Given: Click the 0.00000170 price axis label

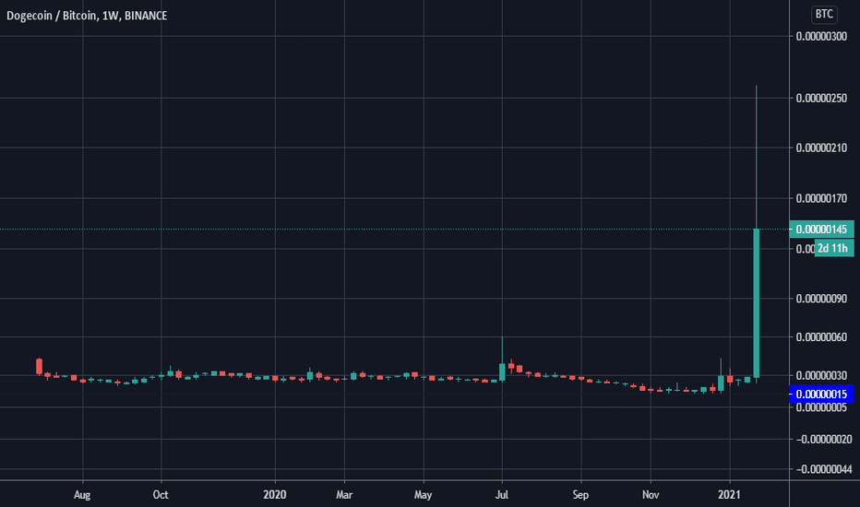Looking at the screenshot, I should (x=821, y=198).
